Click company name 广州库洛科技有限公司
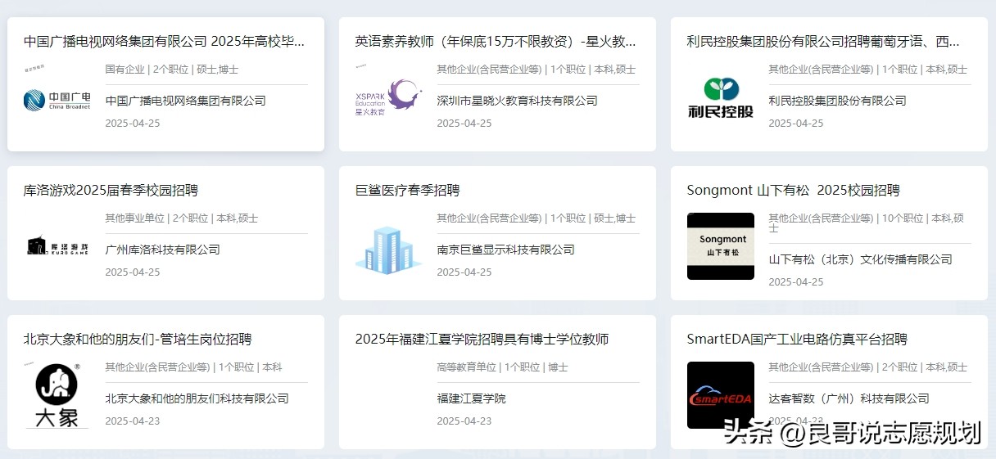The width and height of the screenshot is (996, 459). [x=162, y=250]
